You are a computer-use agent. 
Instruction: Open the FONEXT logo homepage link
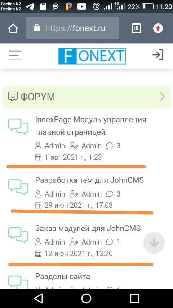point(92,56)
